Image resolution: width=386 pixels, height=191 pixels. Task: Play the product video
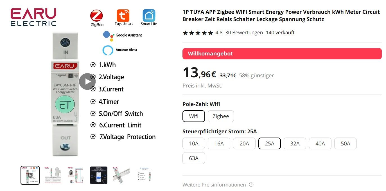pyautogui.click(x=87, y=82)
